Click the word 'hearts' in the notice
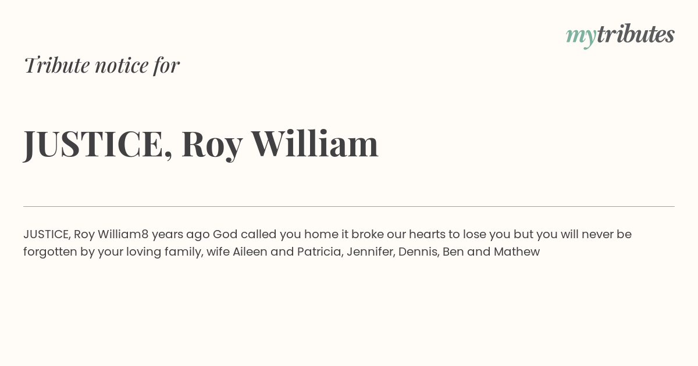 426,234
